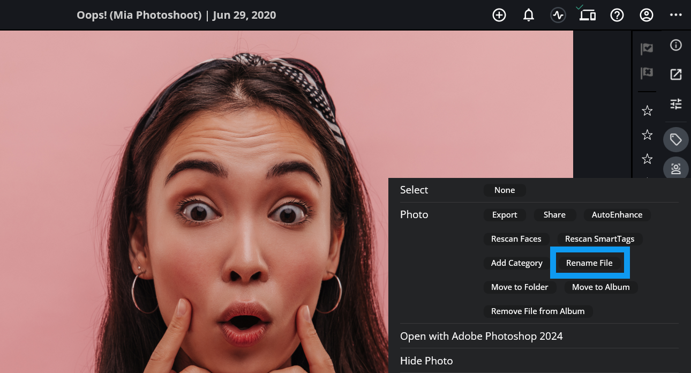Show the Info panel icon
691x373 pixels.
pos(676,45)
